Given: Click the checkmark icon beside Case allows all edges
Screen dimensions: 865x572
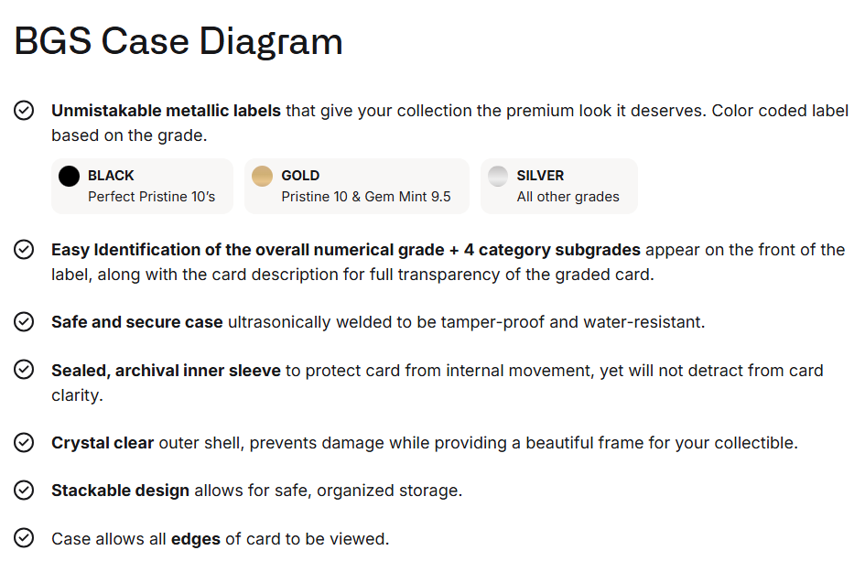Looking at the screenshot, I should [x=25, y=538].
